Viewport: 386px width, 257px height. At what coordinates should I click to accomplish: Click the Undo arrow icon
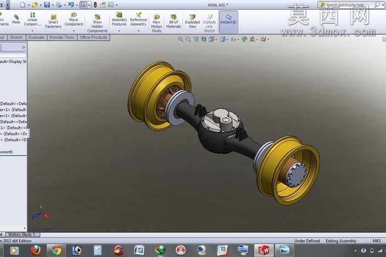pyautogui.click(x=71, y=5)
